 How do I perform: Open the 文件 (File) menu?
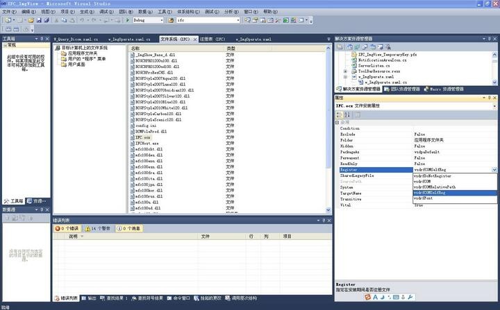(9, 12)
